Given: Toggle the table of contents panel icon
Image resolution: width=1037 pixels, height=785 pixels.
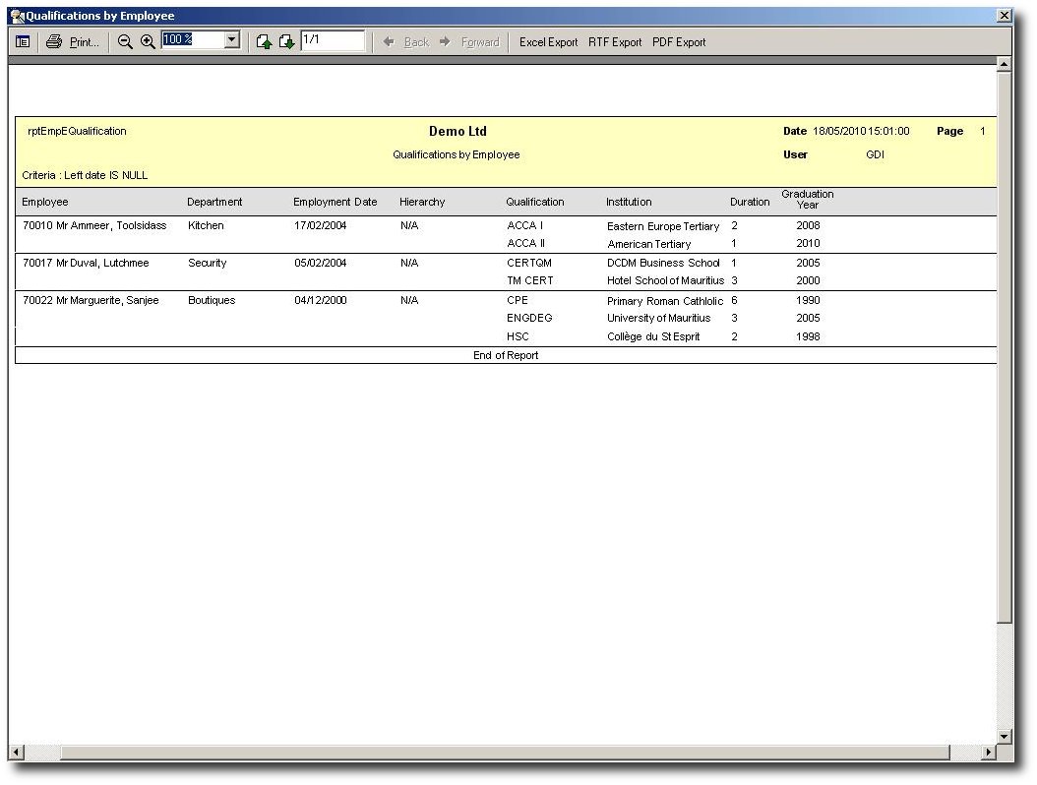Looking at the screenshot, I should (23, 41).
